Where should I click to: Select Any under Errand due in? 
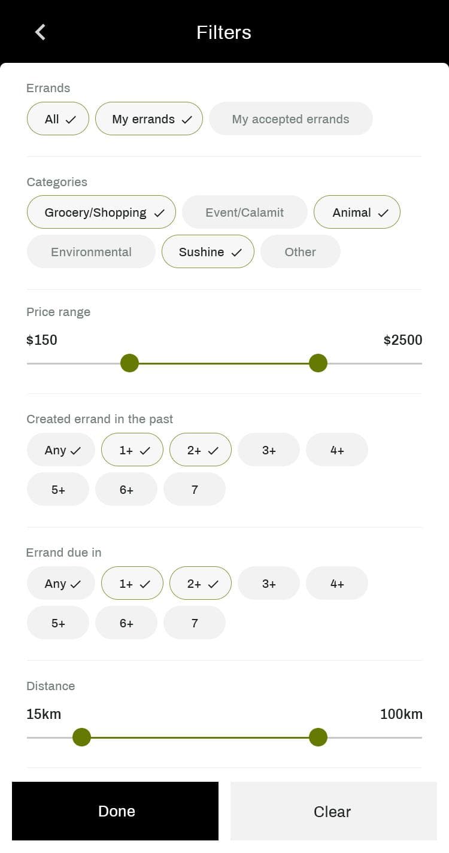tap(61, 584)
